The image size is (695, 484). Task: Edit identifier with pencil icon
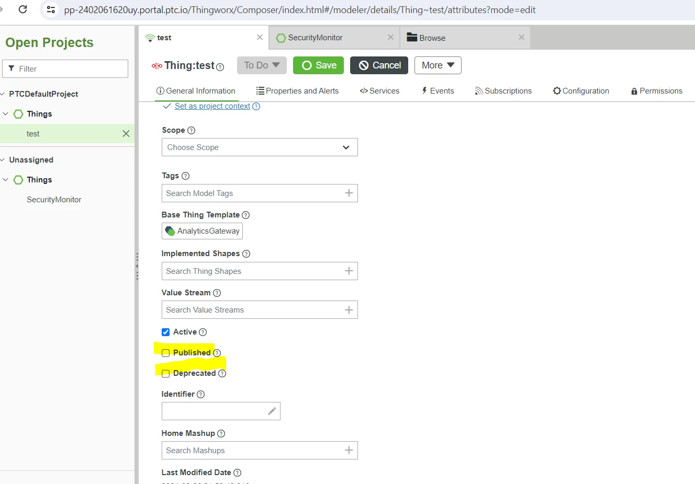(x=272, y=411)
